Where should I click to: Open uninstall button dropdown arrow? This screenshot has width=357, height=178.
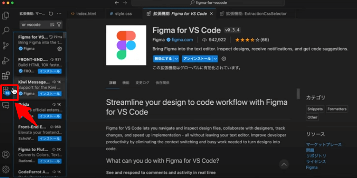click(x=215, y=59)
